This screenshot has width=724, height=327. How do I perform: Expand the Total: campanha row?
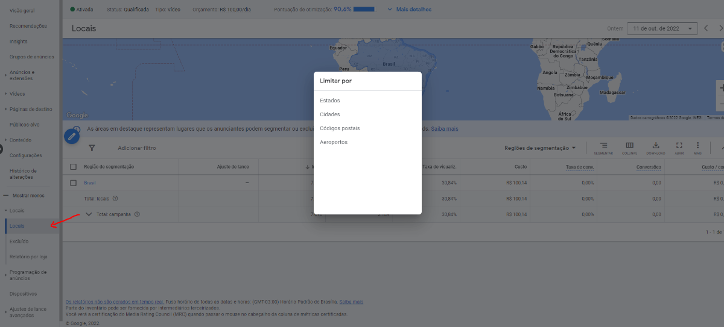coord(89,214)
